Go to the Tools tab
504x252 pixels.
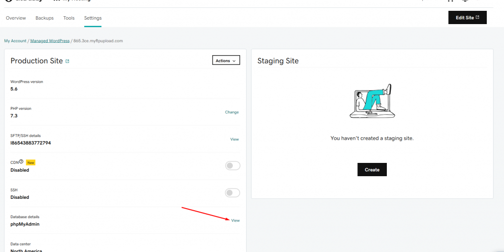69,18
